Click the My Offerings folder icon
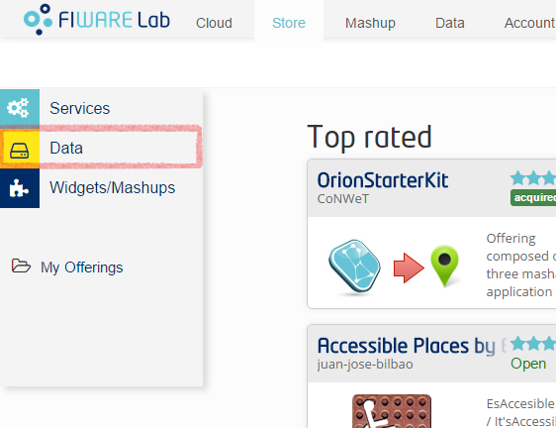The height and width of the screenshot is (428, 556). coord(21,267)
